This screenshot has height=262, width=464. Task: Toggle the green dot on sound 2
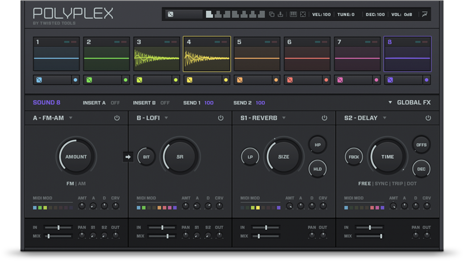[x=125, y=80]
